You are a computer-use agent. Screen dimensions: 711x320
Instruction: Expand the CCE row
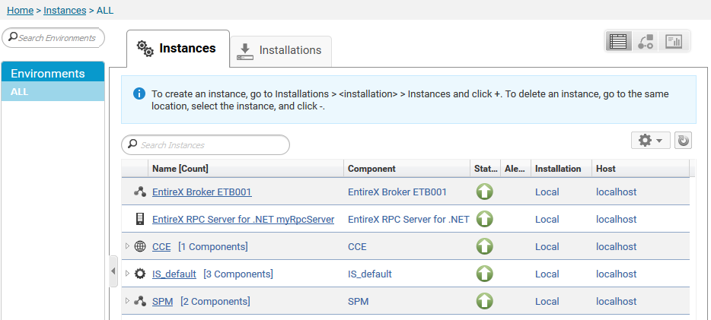[x=127, y=246]
